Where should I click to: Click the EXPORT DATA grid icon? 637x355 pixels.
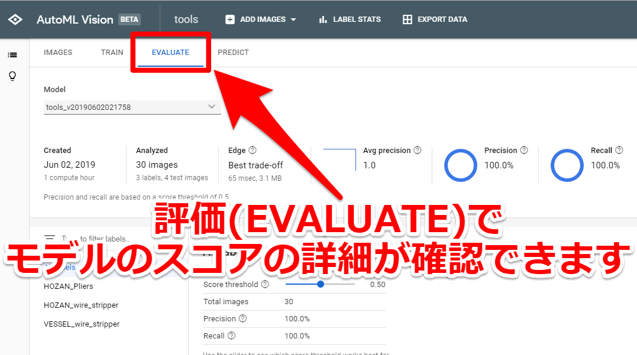(x=407, y=19)
